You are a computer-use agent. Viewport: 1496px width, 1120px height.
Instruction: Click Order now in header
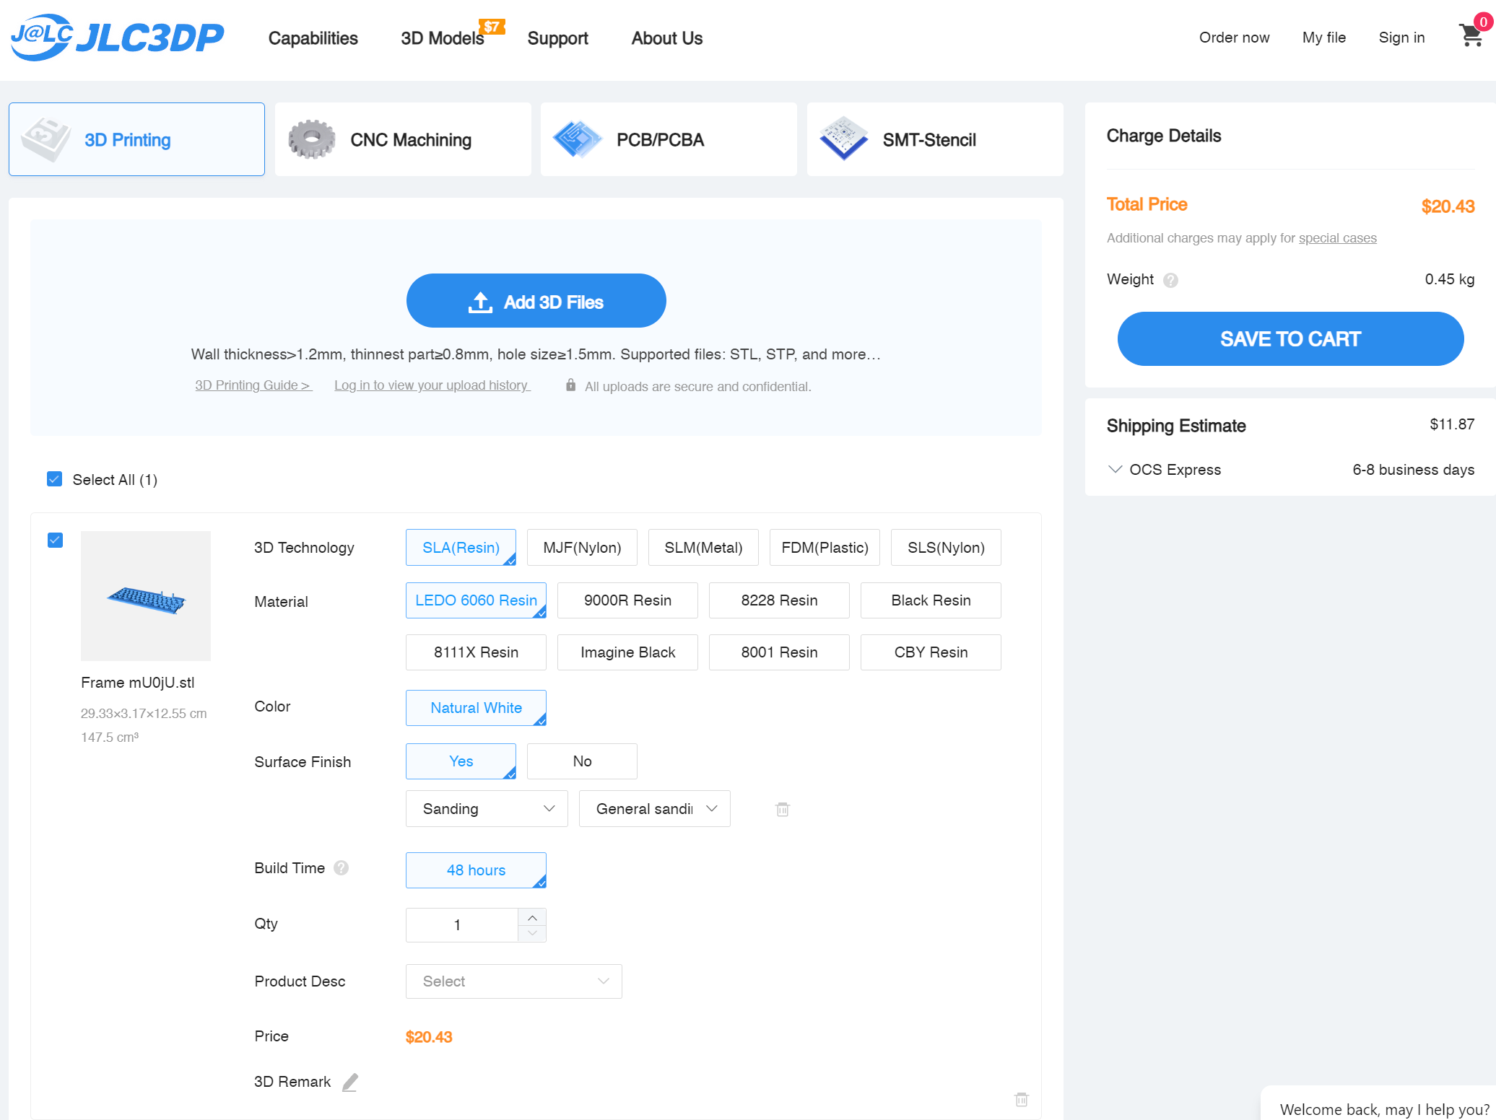1234,38
